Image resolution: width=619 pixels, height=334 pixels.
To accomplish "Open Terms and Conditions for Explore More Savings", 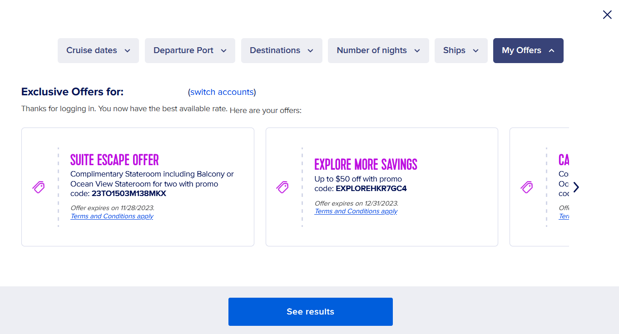I will click(x=356, y=211).
